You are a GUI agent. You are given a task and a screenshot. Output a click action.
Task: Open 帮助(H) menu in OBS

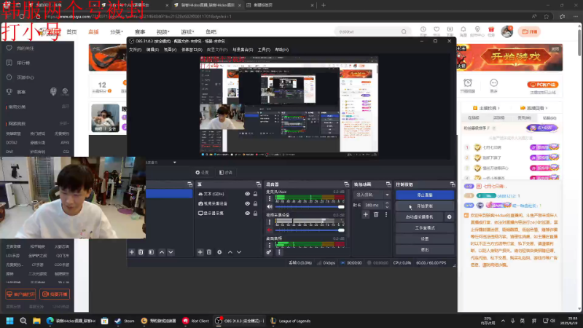click(x=281, y=50)
